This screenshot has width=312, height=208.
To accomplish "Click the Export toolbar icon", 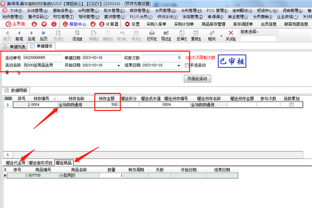I will click(x=166, y=33).
